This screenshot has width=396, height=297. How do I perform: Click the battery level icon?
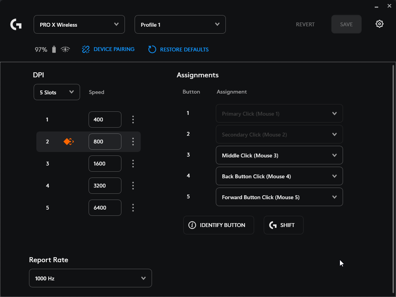point(54,49)
